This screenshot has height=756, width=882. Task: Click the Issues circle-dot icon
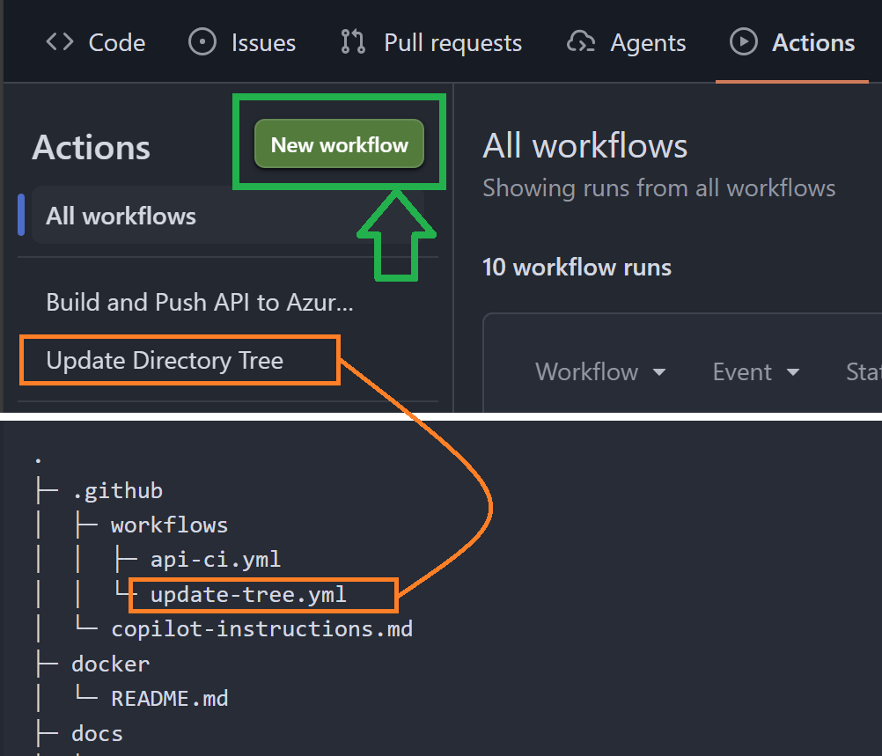coord(202,42)
